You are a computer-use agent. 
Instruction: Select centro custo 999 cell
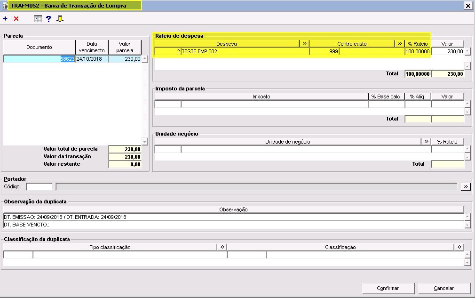coord(324,51)
